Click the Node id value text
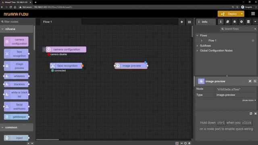Viewport: 258px width, 145px height. [x=229, y=89]
